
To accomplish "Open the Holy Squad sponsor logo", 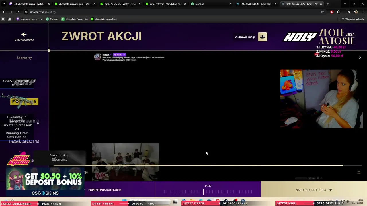I will 19,159.
